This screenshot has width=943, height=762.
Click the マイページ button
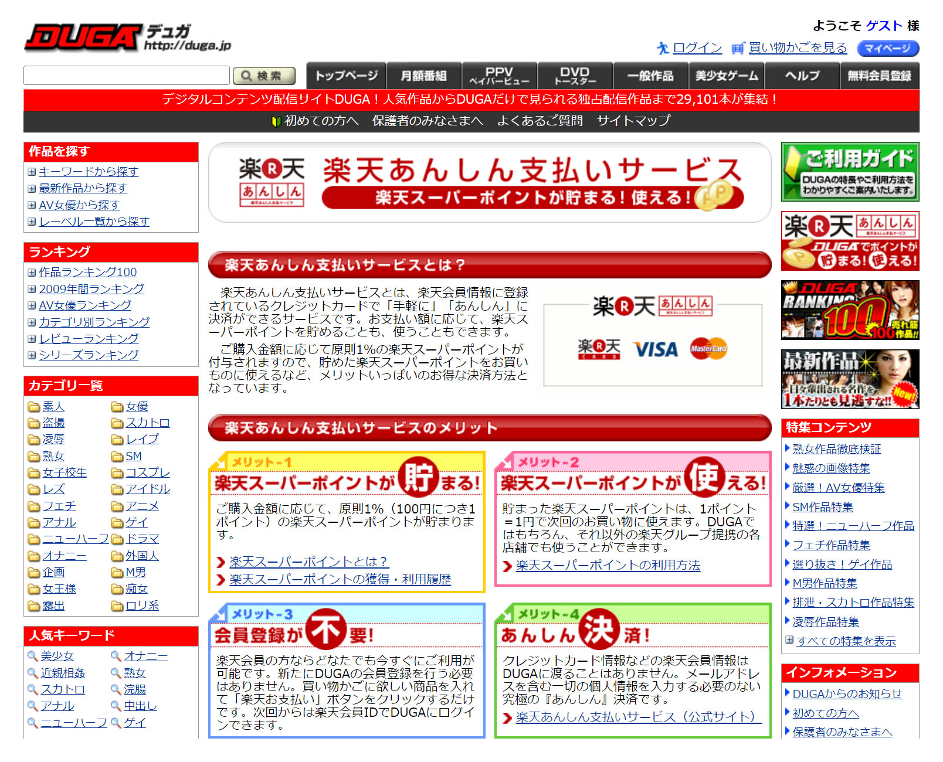click(887, 48)
